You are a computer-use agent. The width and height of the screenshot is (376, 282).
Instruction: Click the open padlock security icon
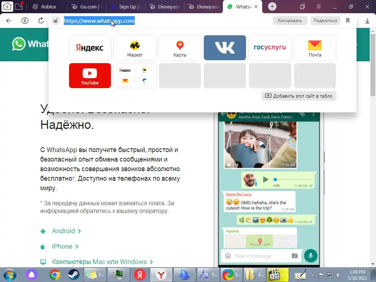56,21
